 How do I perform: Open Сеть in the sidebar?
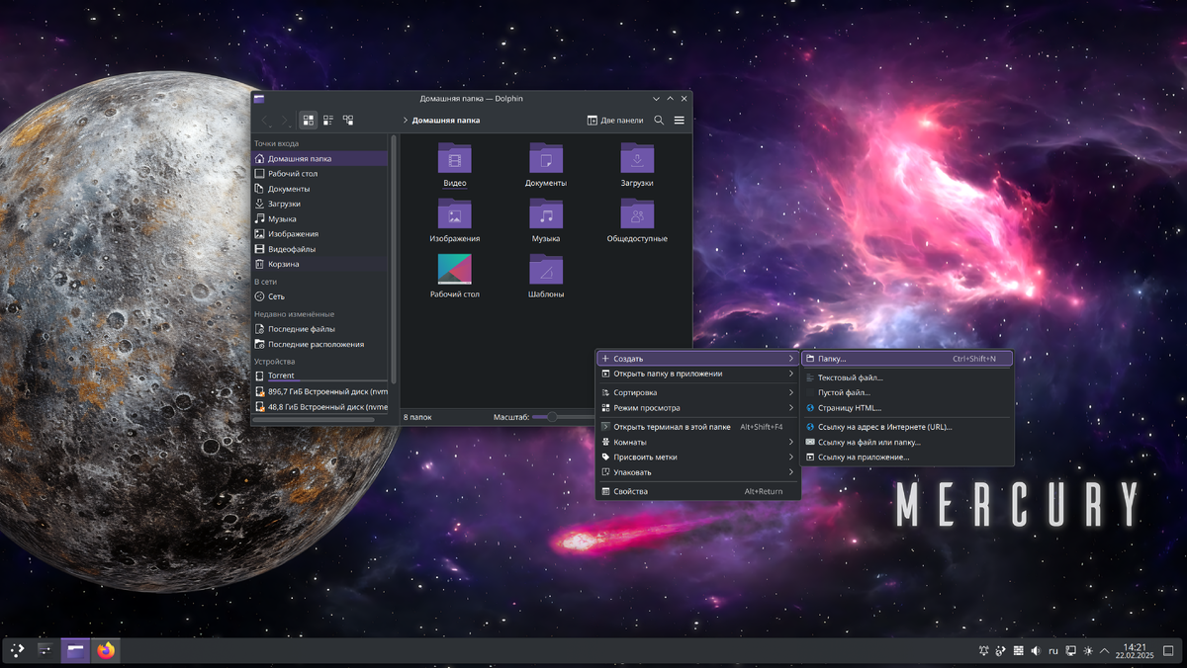[320, 295]
